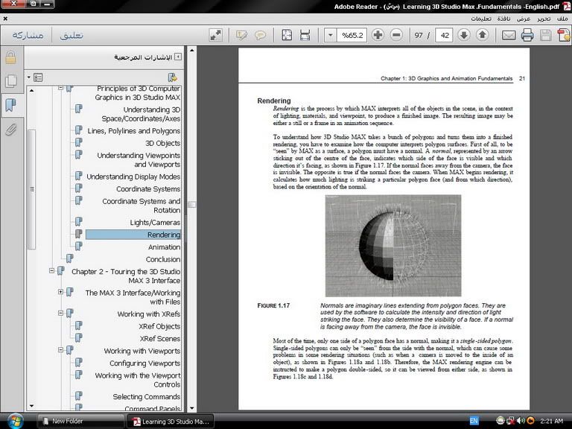Select the highlight text tool icon
Image resolution: width=572 pixels, height=429 pixels.
point(241,36)
